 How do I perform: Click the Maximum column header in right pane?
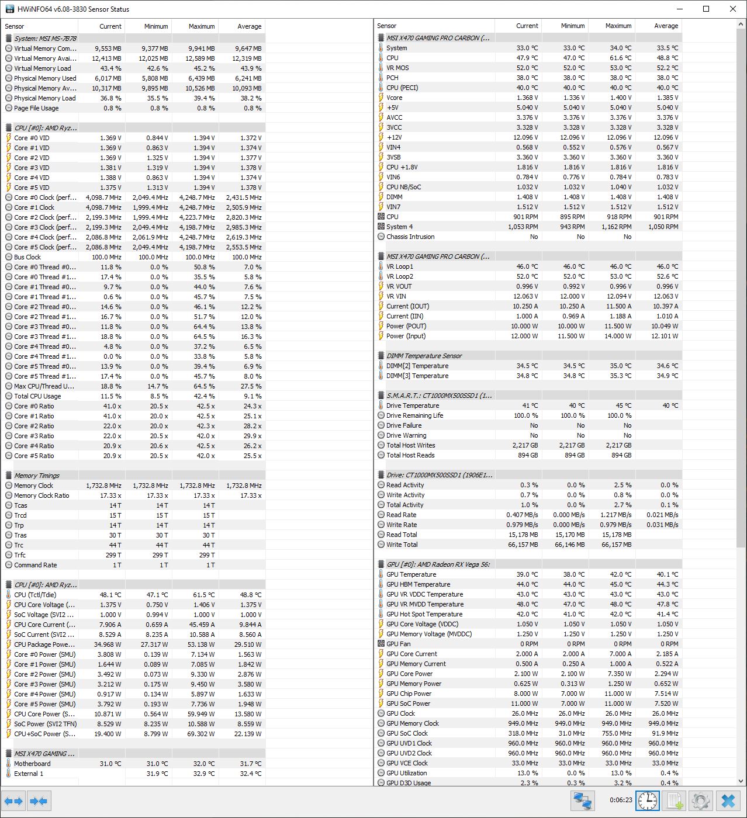[x=611, y=26]
